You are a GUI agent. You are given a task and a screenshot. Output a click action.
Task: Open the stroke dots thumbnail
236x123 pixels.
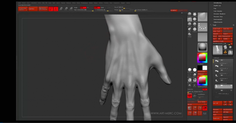pyautogui.click(x=202, y=27)
